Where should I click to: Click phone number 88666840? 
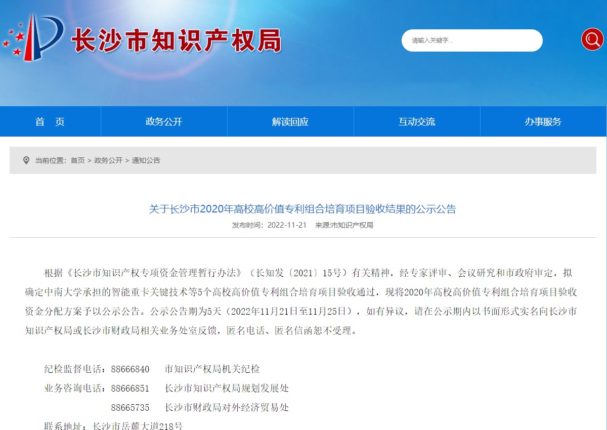[130, 369]
